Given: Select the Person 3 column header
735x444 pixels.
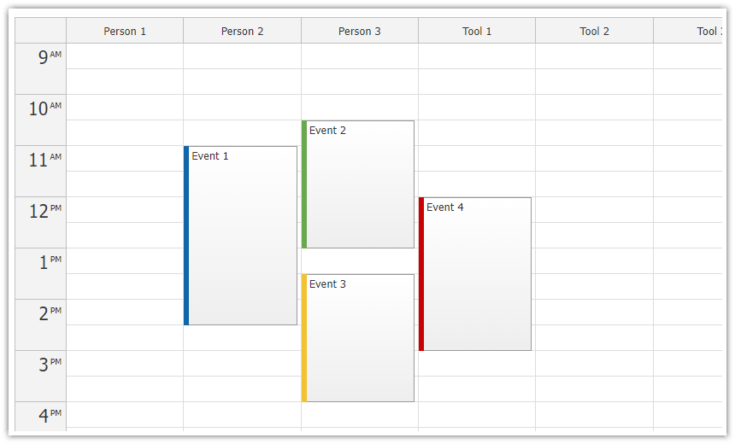Looking at the screenshot, I should 360,31.
